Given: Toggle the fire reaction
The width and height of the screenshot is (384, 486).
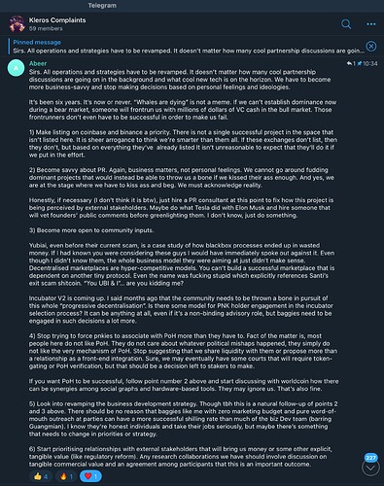Looking at the screenshot, I should pyautogui.click(x=66, y=476).
